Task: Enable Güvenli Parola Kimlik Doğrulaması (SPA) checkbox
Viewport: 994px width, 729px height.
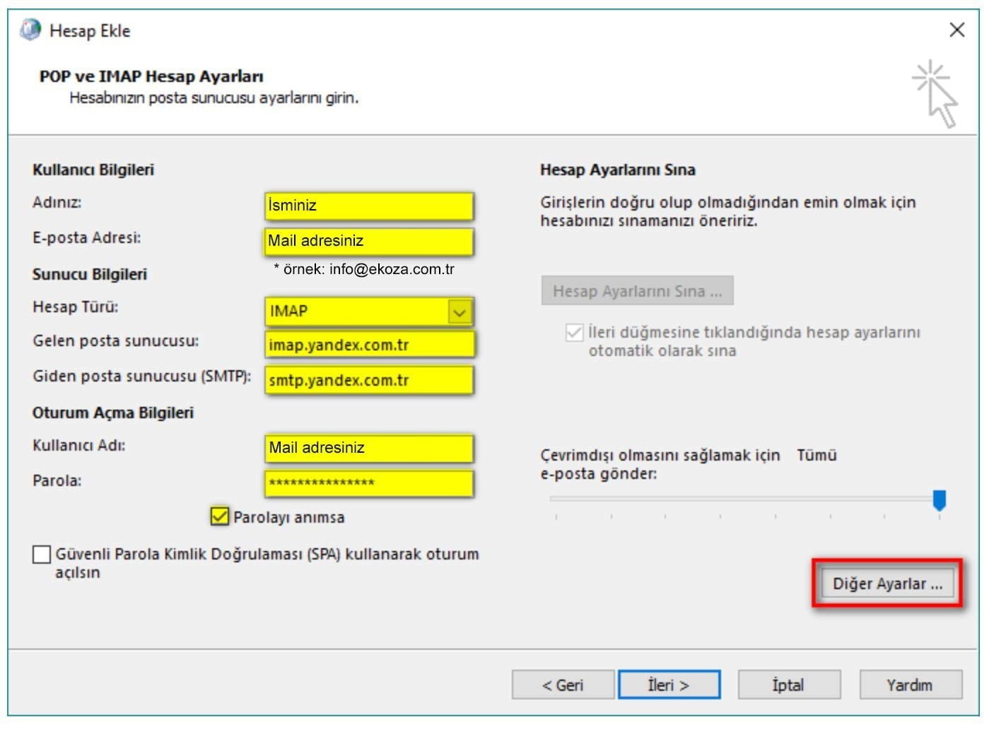Action: click(x=42, y=555)
